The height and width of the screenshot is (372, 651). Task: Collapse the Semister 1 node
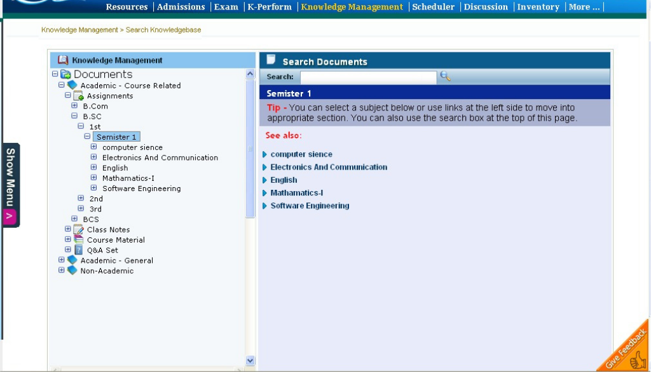click(x=87, y=136)
